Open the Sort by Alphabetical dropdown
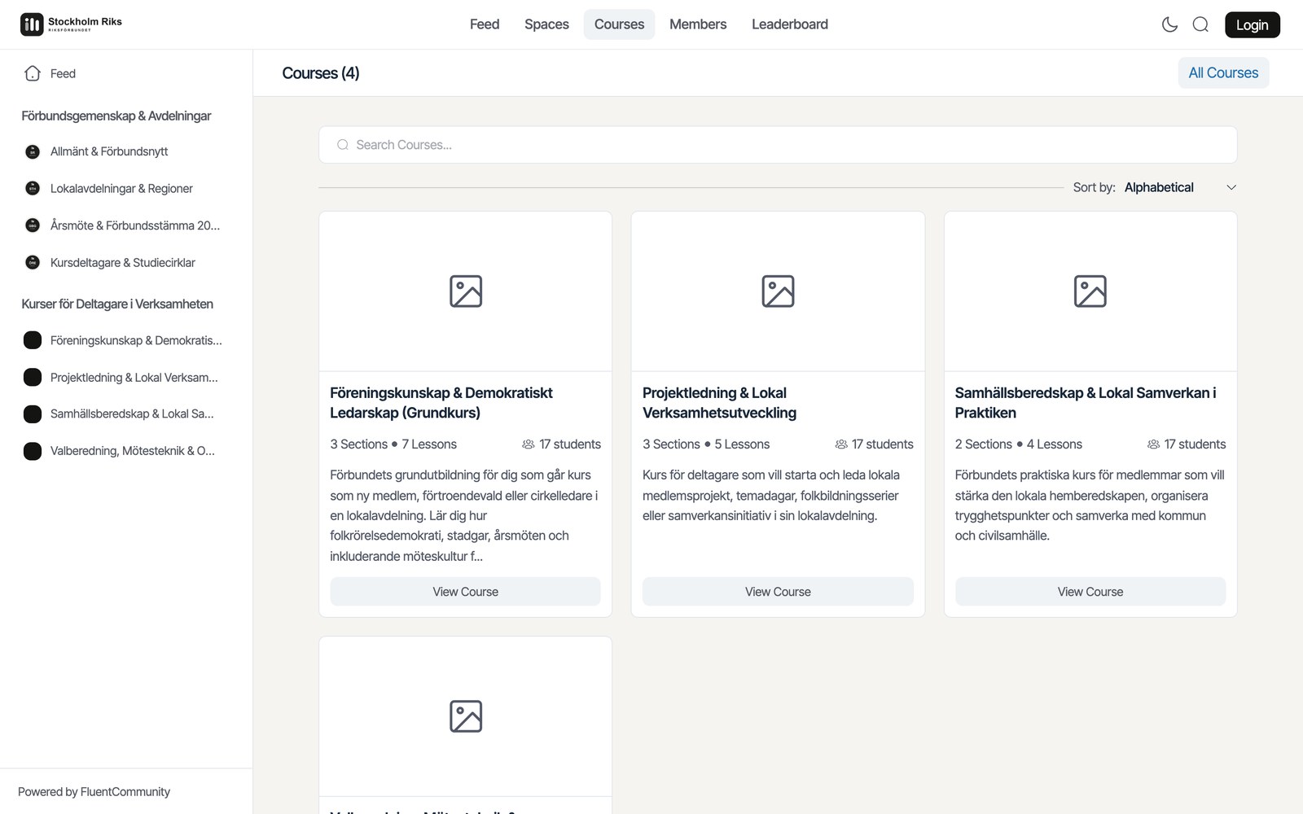This screenshot has width=1303, height=814. [x=1180, y=187]
